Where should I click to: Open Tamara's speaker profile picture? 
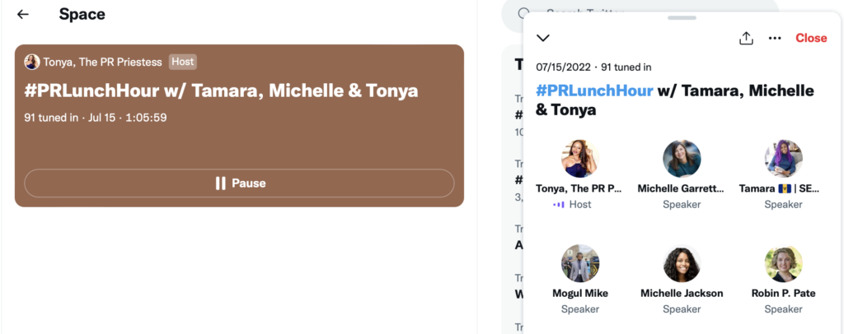coord(783,159)
